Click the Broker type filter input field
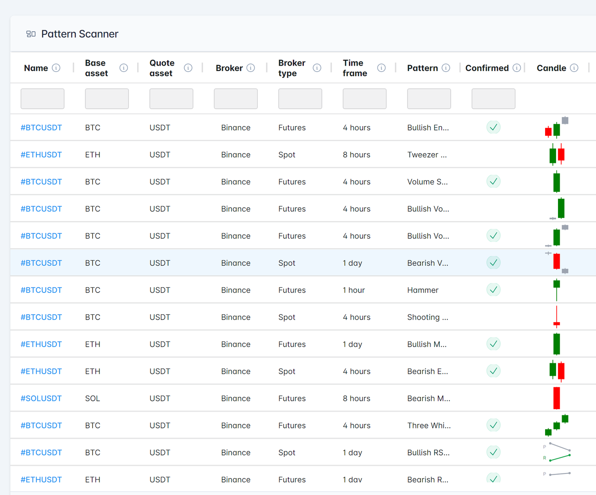 pyautogui.click(x=300, y=99)
